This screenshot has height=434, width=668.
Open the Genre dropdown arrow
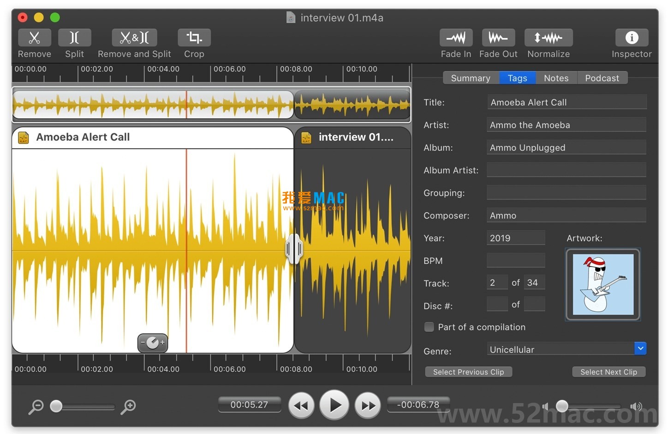[x=640, y=349]
